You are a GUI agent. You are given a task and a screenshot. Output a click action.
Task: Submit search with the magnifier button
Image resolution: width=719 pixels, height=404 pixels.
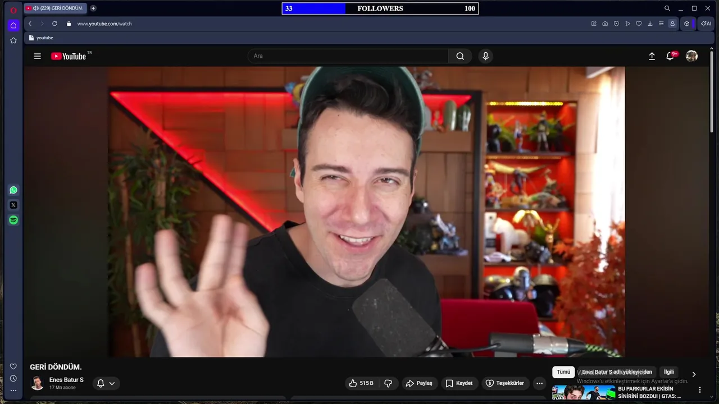coord(460,56)
